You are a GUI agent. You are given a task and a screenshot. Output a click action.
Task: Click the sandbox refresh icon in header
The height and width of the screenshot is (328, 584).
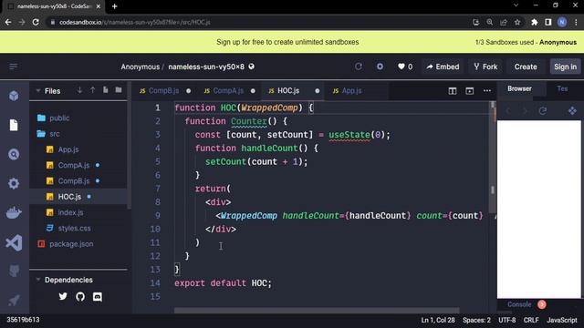(359, 67)
